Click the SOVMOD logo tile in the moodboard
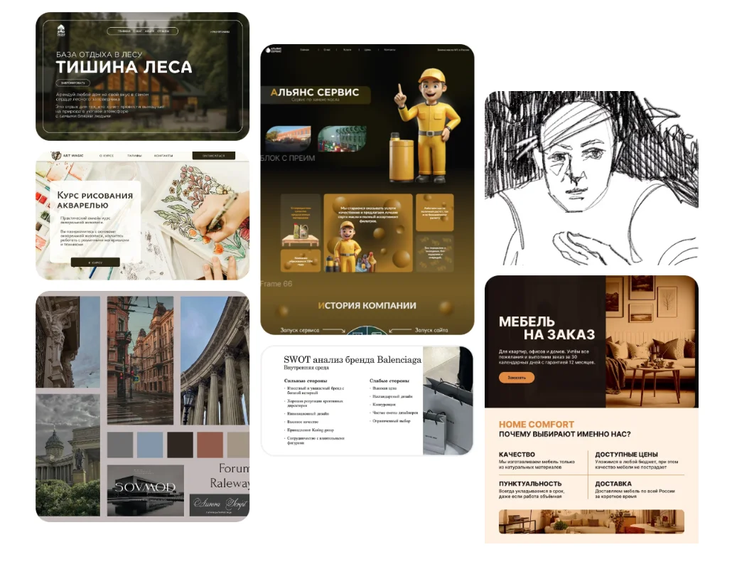Image resolution: width=732 pixels, height=562 pixels. coord(146,491)
